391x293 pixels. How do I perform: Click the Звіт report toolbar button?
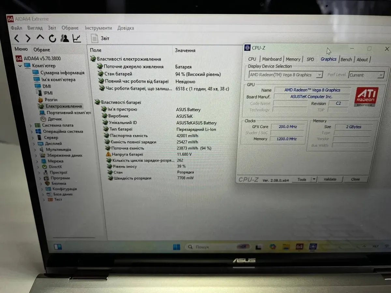click(100, 38)
